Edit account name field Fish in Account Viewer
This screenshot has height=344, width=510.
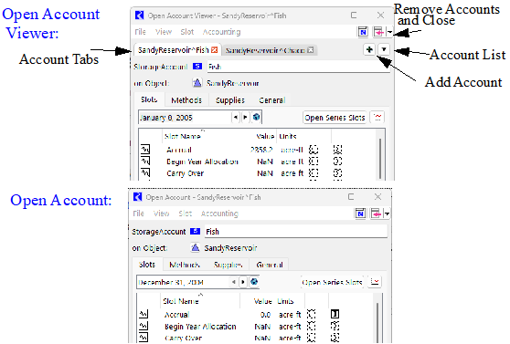click(298, 67)
